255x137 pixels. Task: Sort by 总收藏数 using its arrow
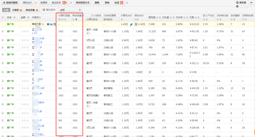(234, 19)
